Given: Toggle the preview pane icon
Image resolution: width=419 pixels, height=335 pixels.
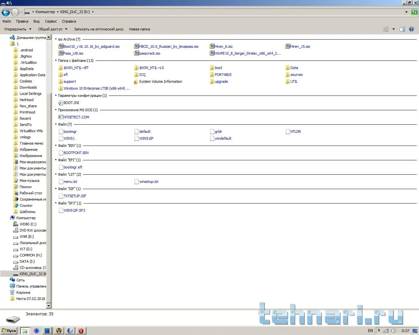Looking at the screenshot, I should pos(402,29).
